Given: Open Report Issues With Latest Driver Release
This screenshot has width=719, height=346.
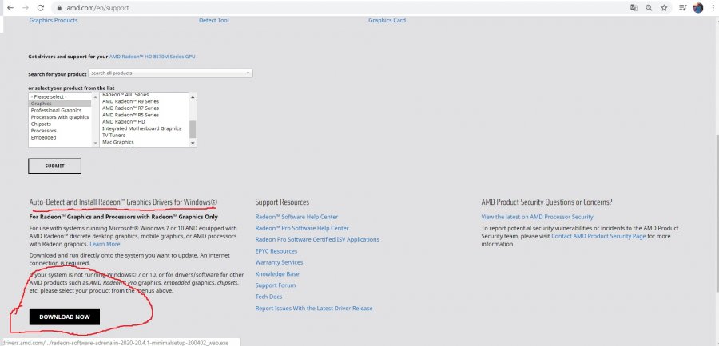Looking at the screenshot, I should tap(314, 308).
